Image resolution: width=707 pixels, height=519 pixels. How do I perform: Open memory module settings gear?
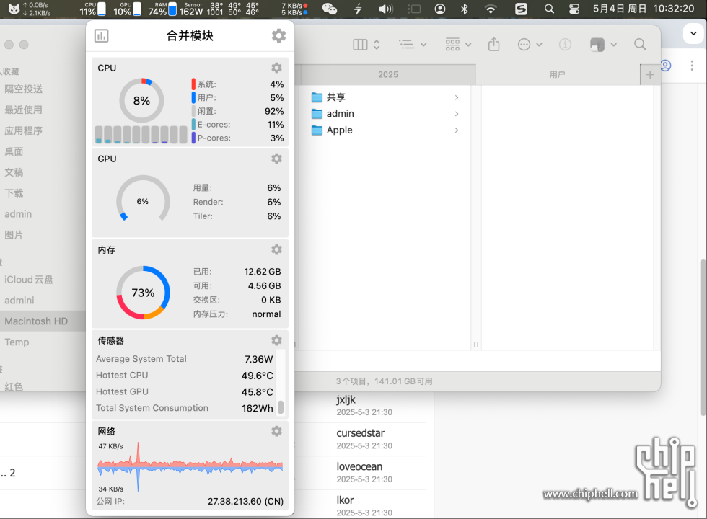coord(276,249)
